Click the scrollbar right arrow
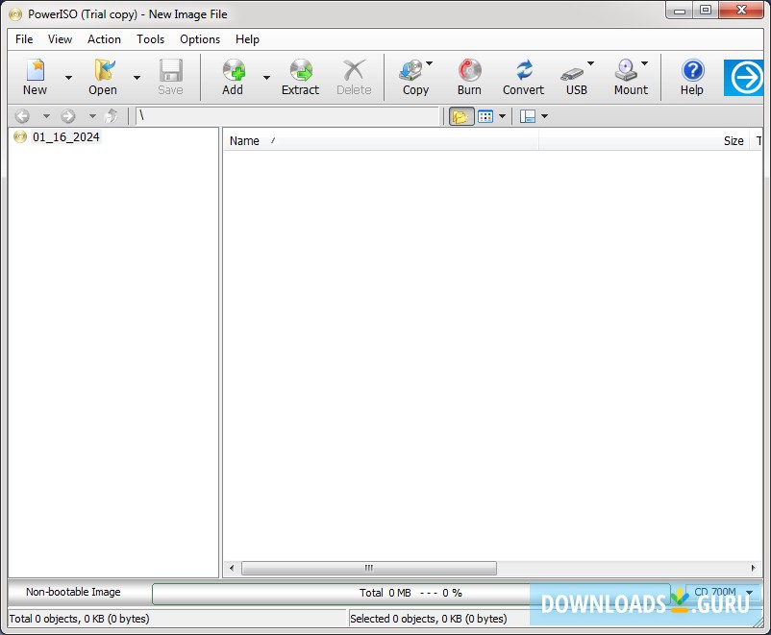771x635 pixels. point(754,568)
